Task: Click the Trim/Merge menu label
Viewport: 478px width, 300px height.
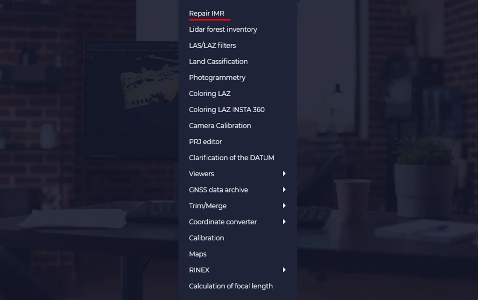Action: tap(208, 206)
